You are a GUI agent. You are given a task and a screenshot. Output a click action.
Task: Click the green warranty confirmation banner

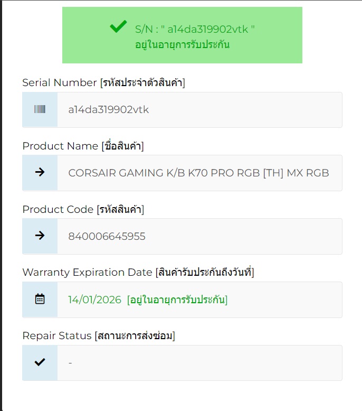[x=182, y=35]
